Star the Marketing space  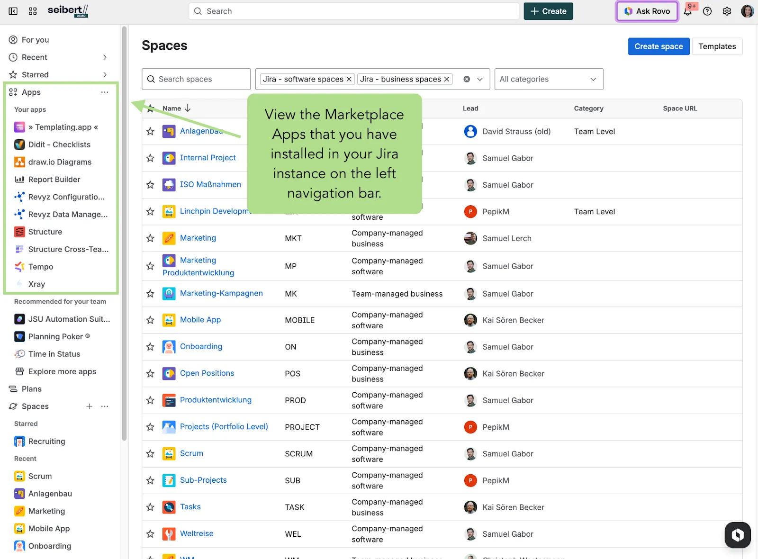pyautogui.click(x=150, y=238)
